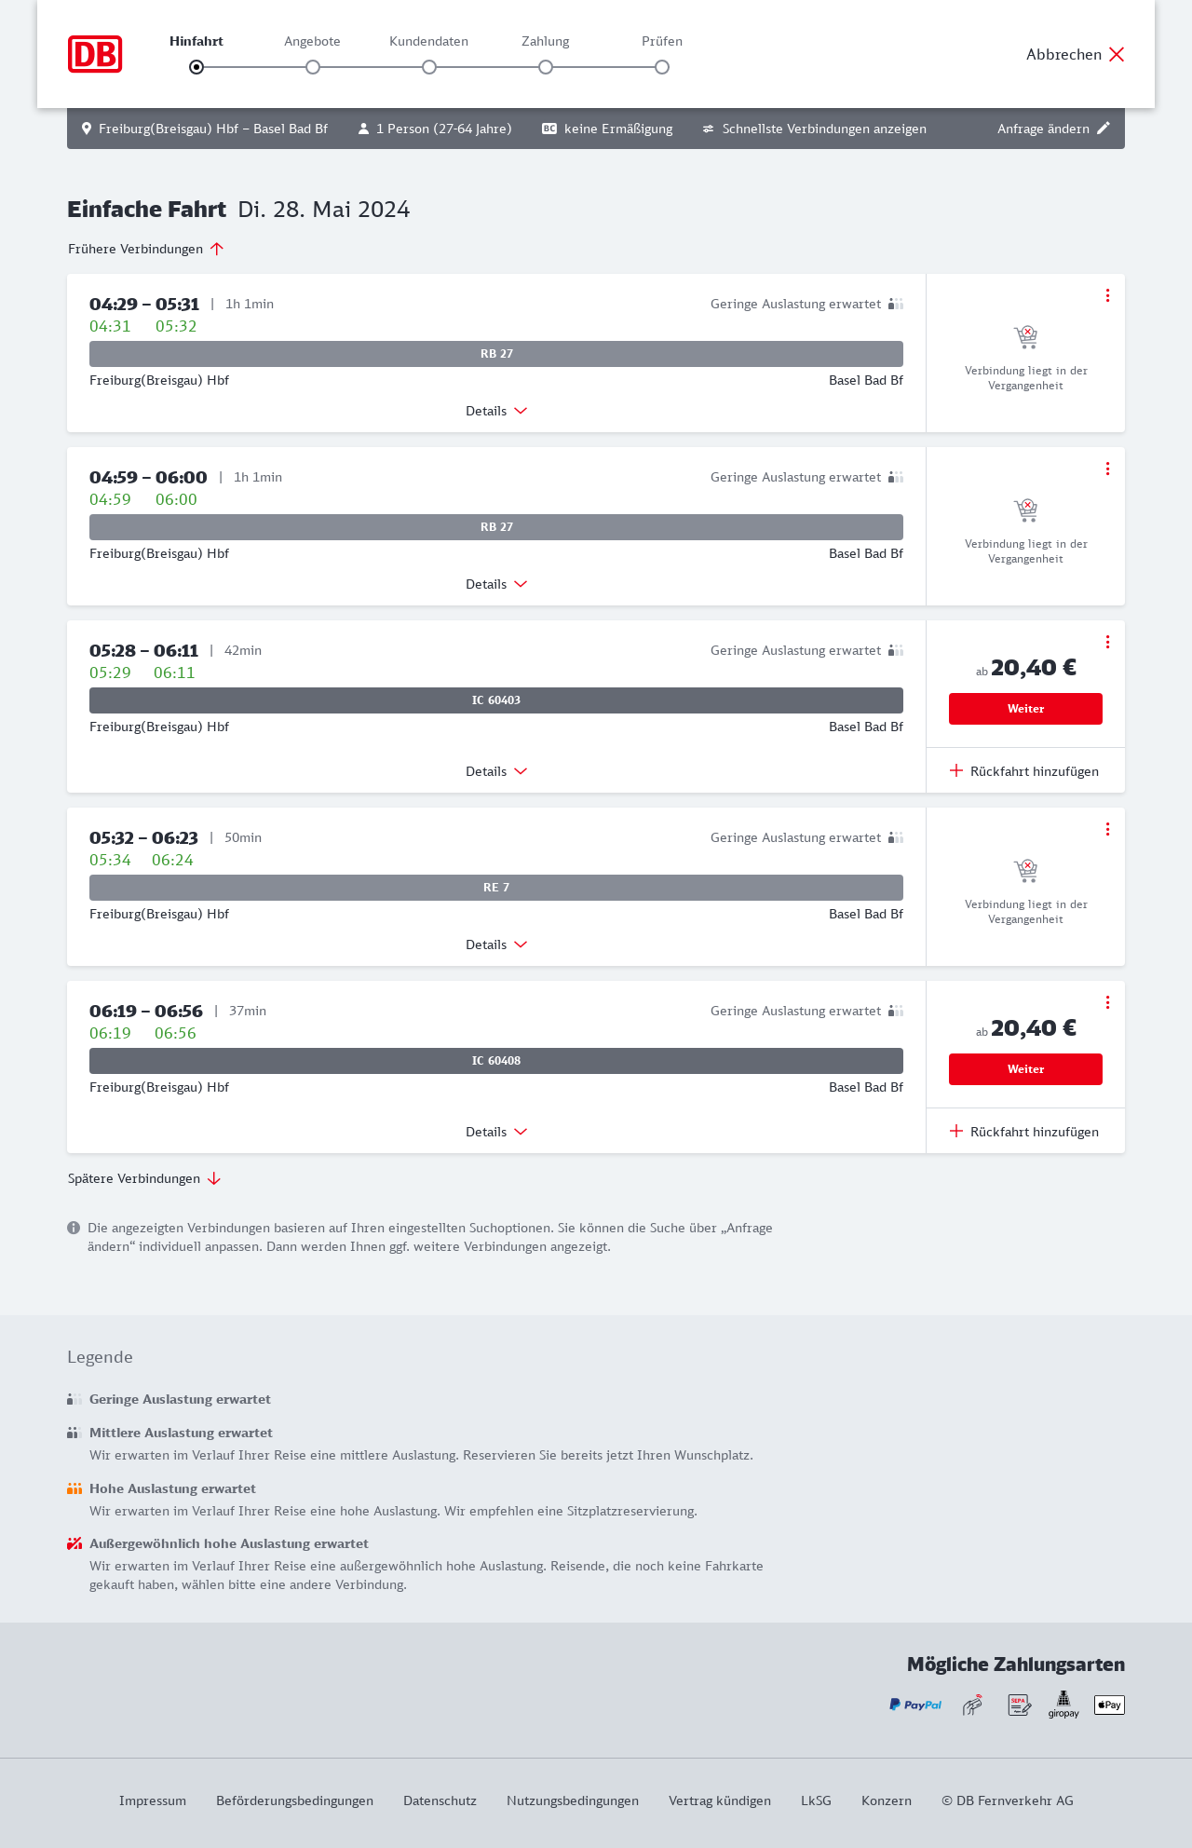Click the pencil icon next to Anfrage ändern

coord(1104,129)
